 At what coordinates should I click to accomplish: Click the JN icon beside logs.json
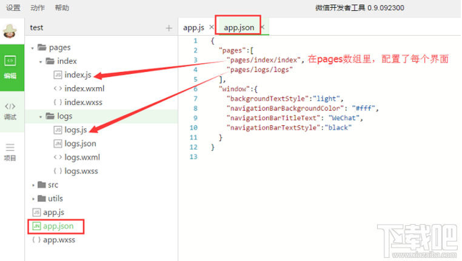[x=58, y=144]
